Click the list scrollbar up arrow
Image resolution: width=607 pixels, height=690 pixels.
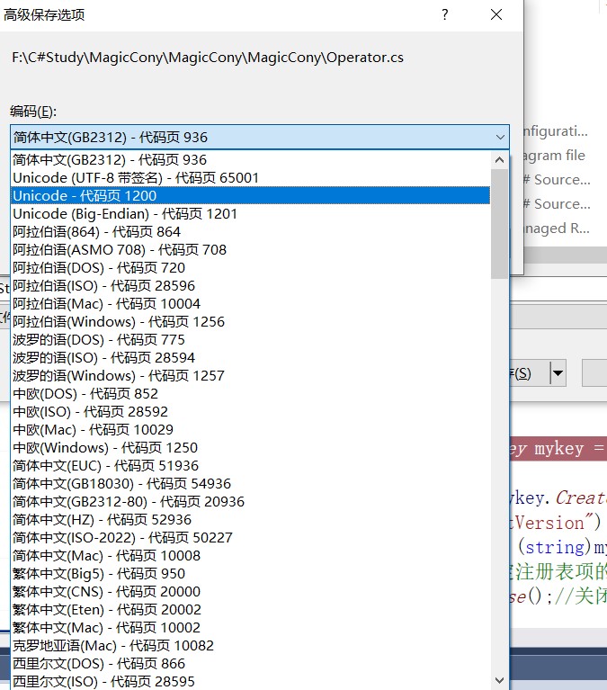click(499, 160)
